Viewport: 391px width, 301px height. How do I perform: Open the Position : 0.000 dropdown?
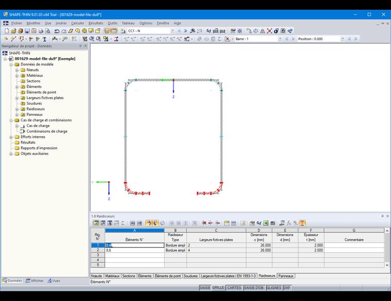343,39
